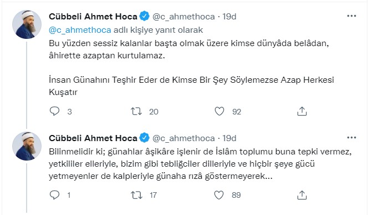Click the gray @c_ahmethoca handle on second tweet
Image resolution: width=368 pixels, height=215 pixels.
183,138
